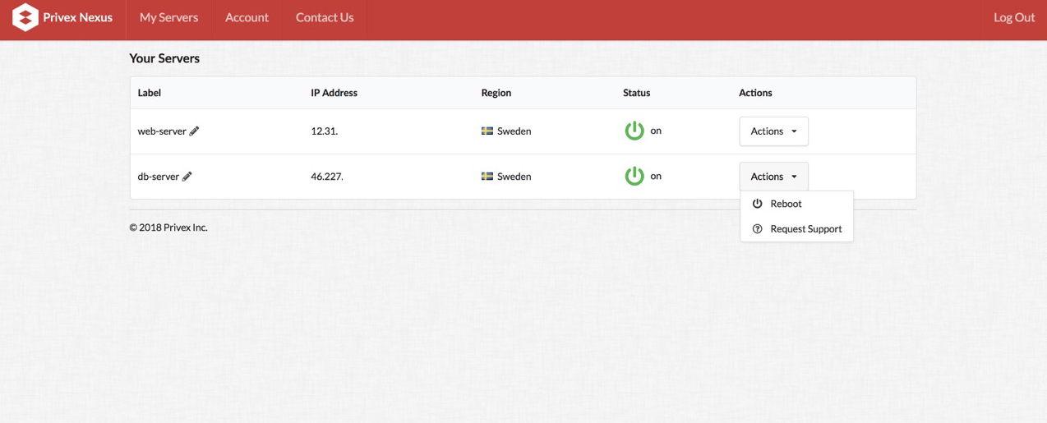
Task: Select the db-server label text
Action: (x=158, y=176)
